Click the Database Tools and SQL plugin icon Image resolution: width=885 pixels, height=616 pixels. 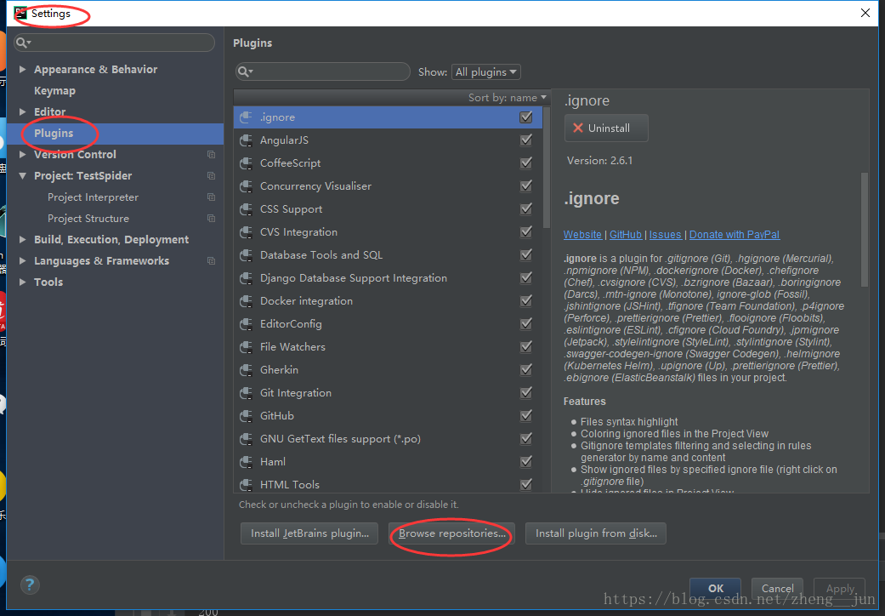(246, 255)
